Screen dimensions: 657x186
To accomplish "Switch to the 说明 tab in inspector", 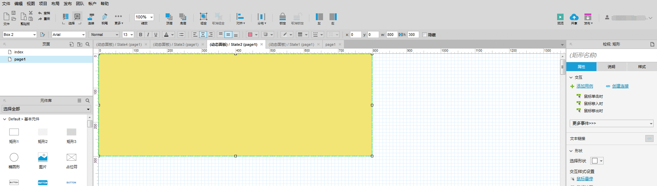I will click(611, 67).
